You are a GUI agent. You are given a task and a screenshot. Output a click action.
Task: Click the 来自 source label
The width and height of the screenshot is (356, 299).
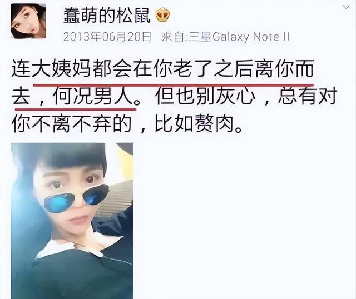(x=174, y=37)
